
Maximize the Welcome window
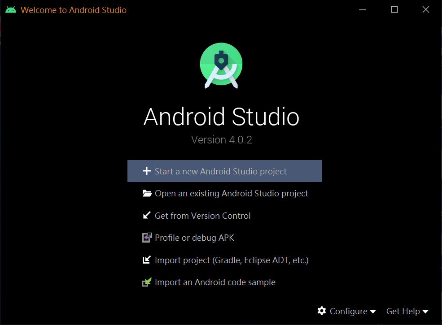coord(394,9)
